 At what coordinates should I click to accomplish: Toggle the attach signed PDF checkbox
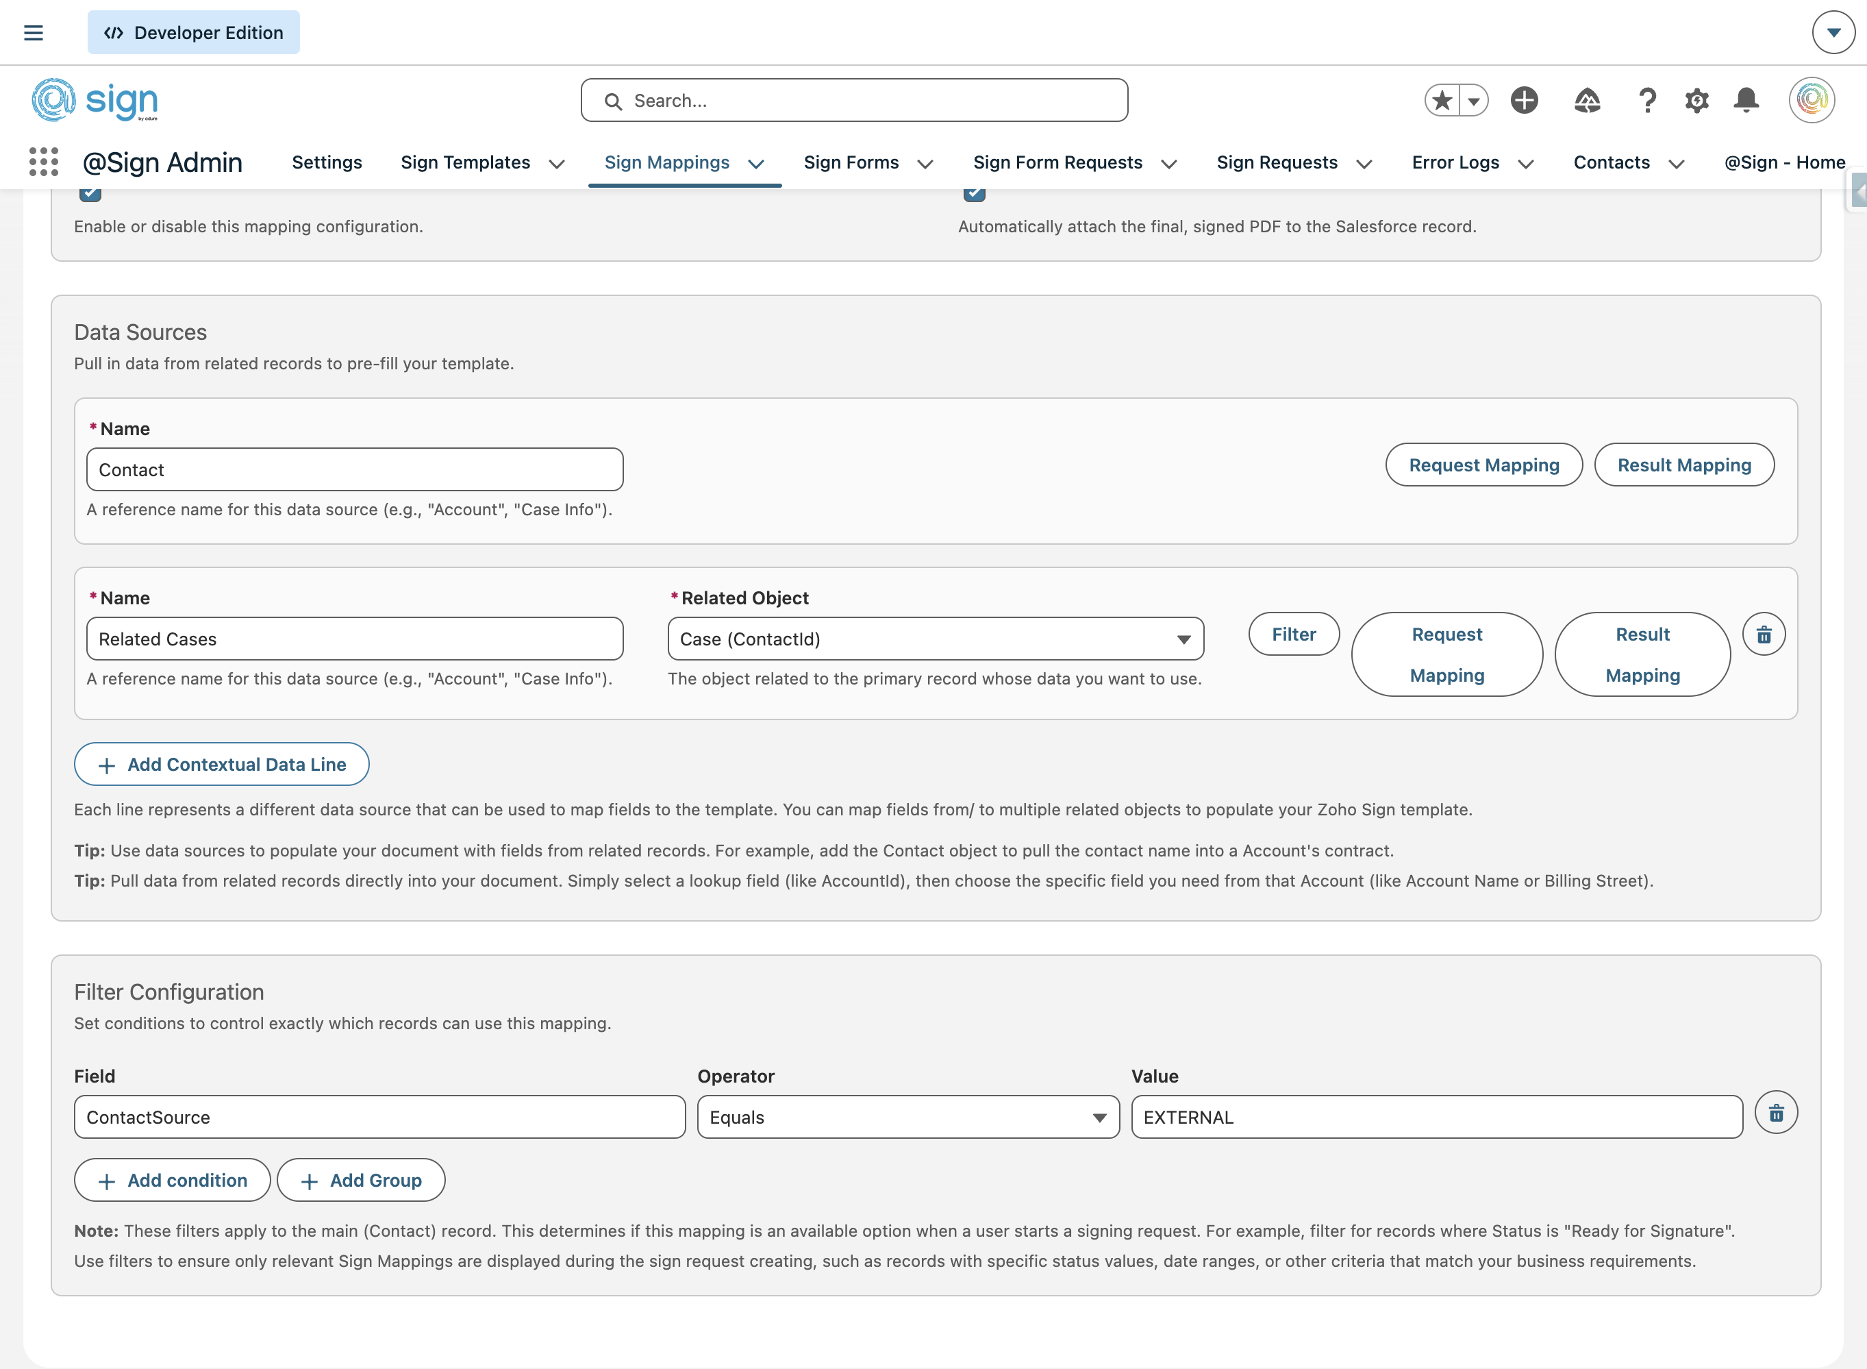[x=974, y=193]
